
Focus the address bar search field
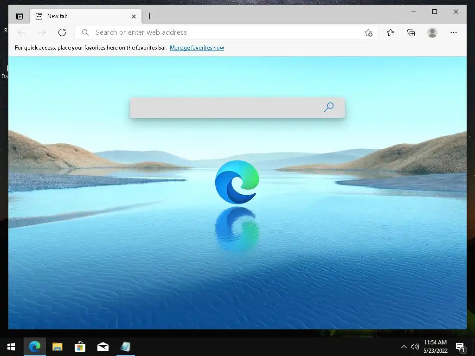[x=226, y=32]
